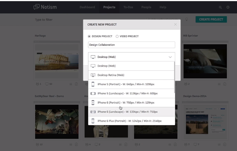Choose iPhone 6 Plus (Portrait) option
237x151 pixels.
click(x=131, y=121)
